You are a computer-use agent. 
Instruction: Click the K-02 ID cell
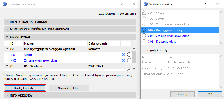pyautogui.click(x=13, y=55)
